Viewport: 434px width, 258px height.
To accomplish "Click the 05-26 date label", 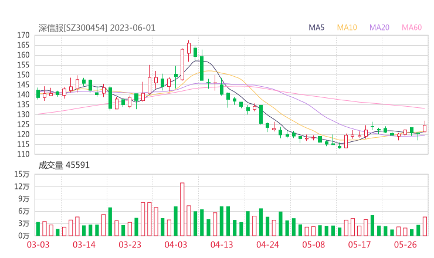I will coord(405,245).
